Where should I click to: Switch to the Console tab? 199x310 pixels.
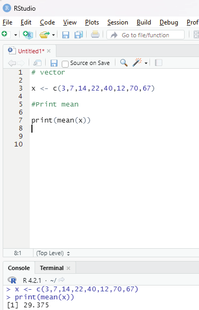point(19,268)
